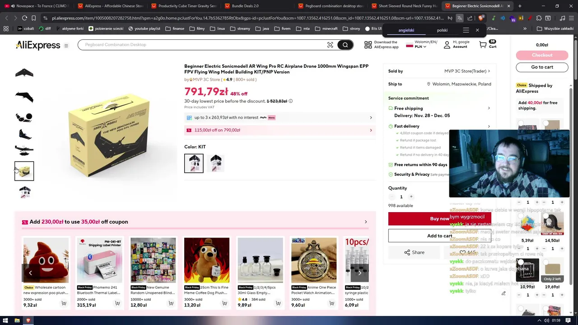
Task: Open Wolomin/EN/PLN region dropdown
Action: point(416,44)
